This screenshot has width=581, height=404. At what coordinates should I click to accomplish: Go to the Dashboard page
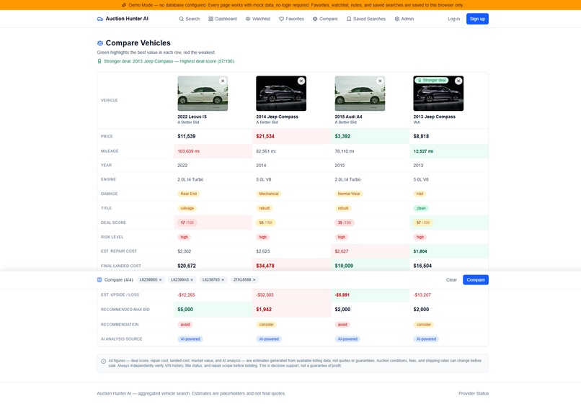(223, 19)
